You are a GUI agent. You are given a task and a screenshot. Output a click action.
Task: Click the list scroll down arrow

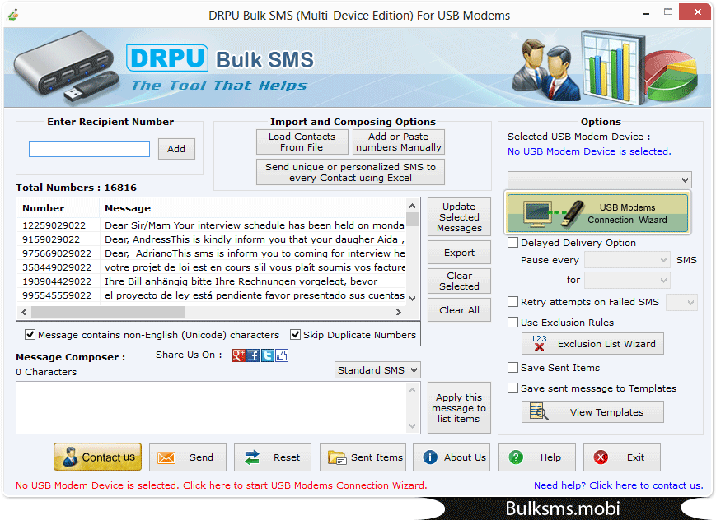click(x=412, y=299)
